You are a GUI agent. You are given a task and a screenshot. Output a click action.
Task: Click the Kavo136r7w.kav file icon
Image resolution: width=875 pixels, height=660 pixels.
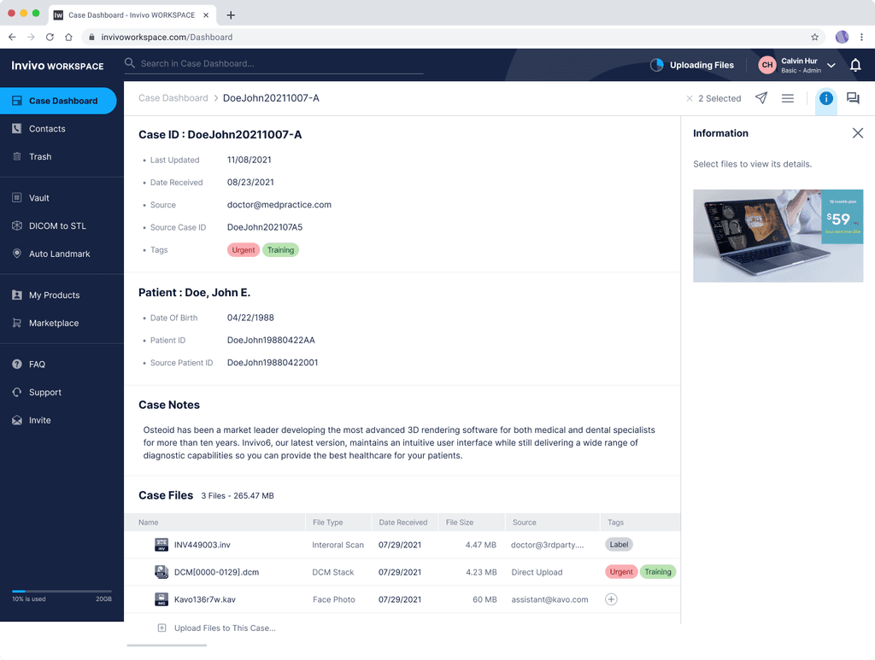pyautogui.click(x=161, y=599)
